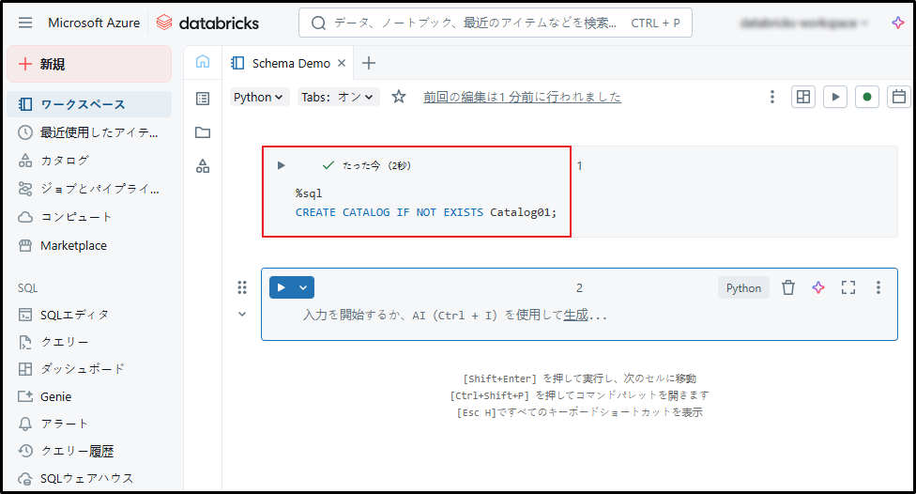
Task: Click the cell 2 AI assistant sparkle icon
Action: (x=818, y=287)
